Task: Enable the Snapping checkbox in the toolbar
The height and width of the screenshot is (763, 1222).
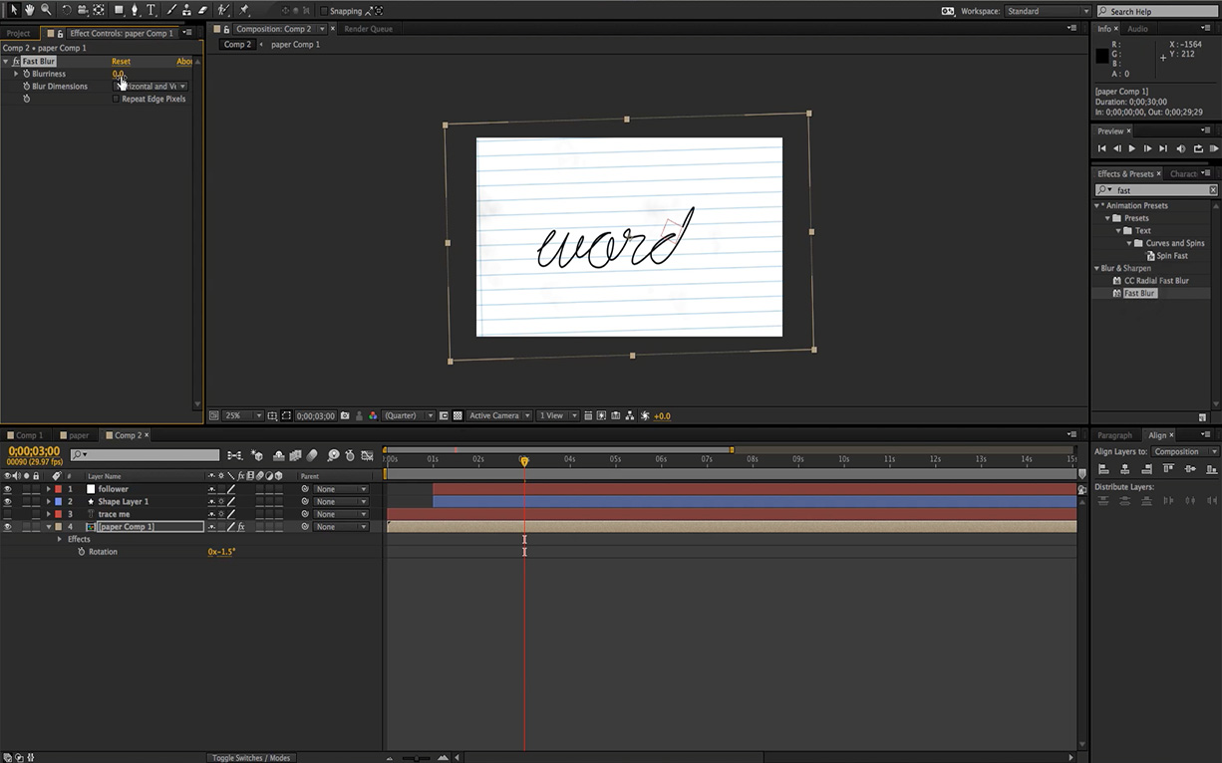Action: pos(326,11)
